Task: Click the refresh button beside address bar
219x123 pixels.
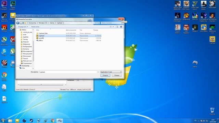Action: (98, 23)
